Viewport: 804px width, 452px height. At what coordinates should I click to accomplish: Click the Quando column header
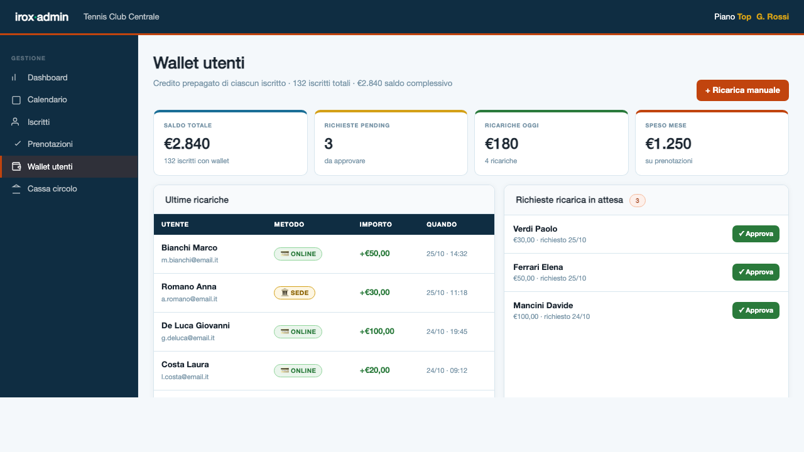[x=442, y=225]
